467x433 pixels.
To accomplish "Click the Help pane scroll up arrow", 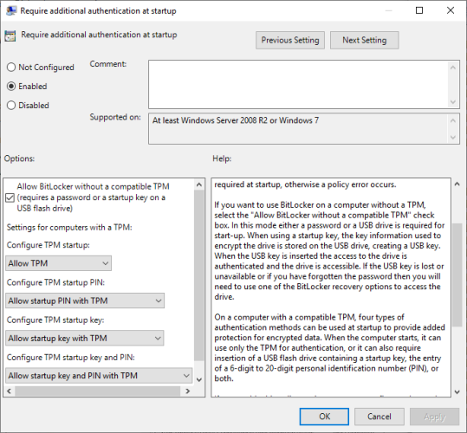I will [457, 184].
